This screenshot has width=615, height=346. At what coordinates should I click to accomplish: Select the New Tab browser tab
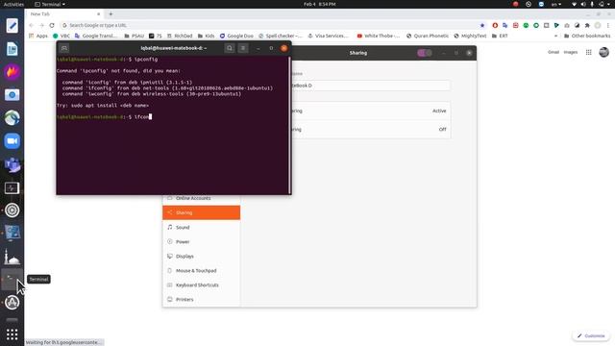click(64, 13)
